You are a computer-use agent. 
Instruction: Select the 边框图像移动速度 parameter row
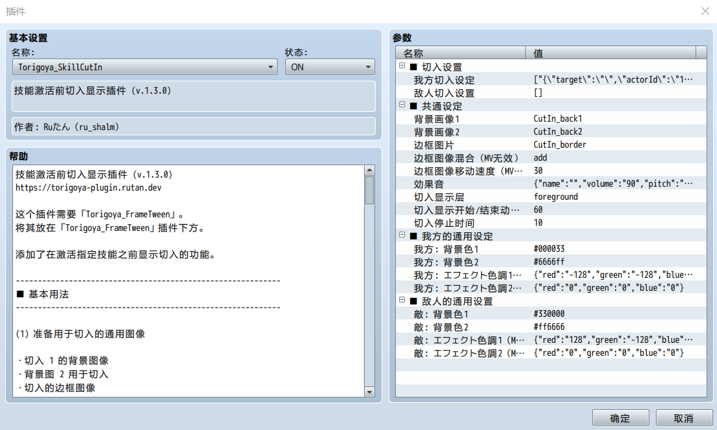click(x=551, y=171)
